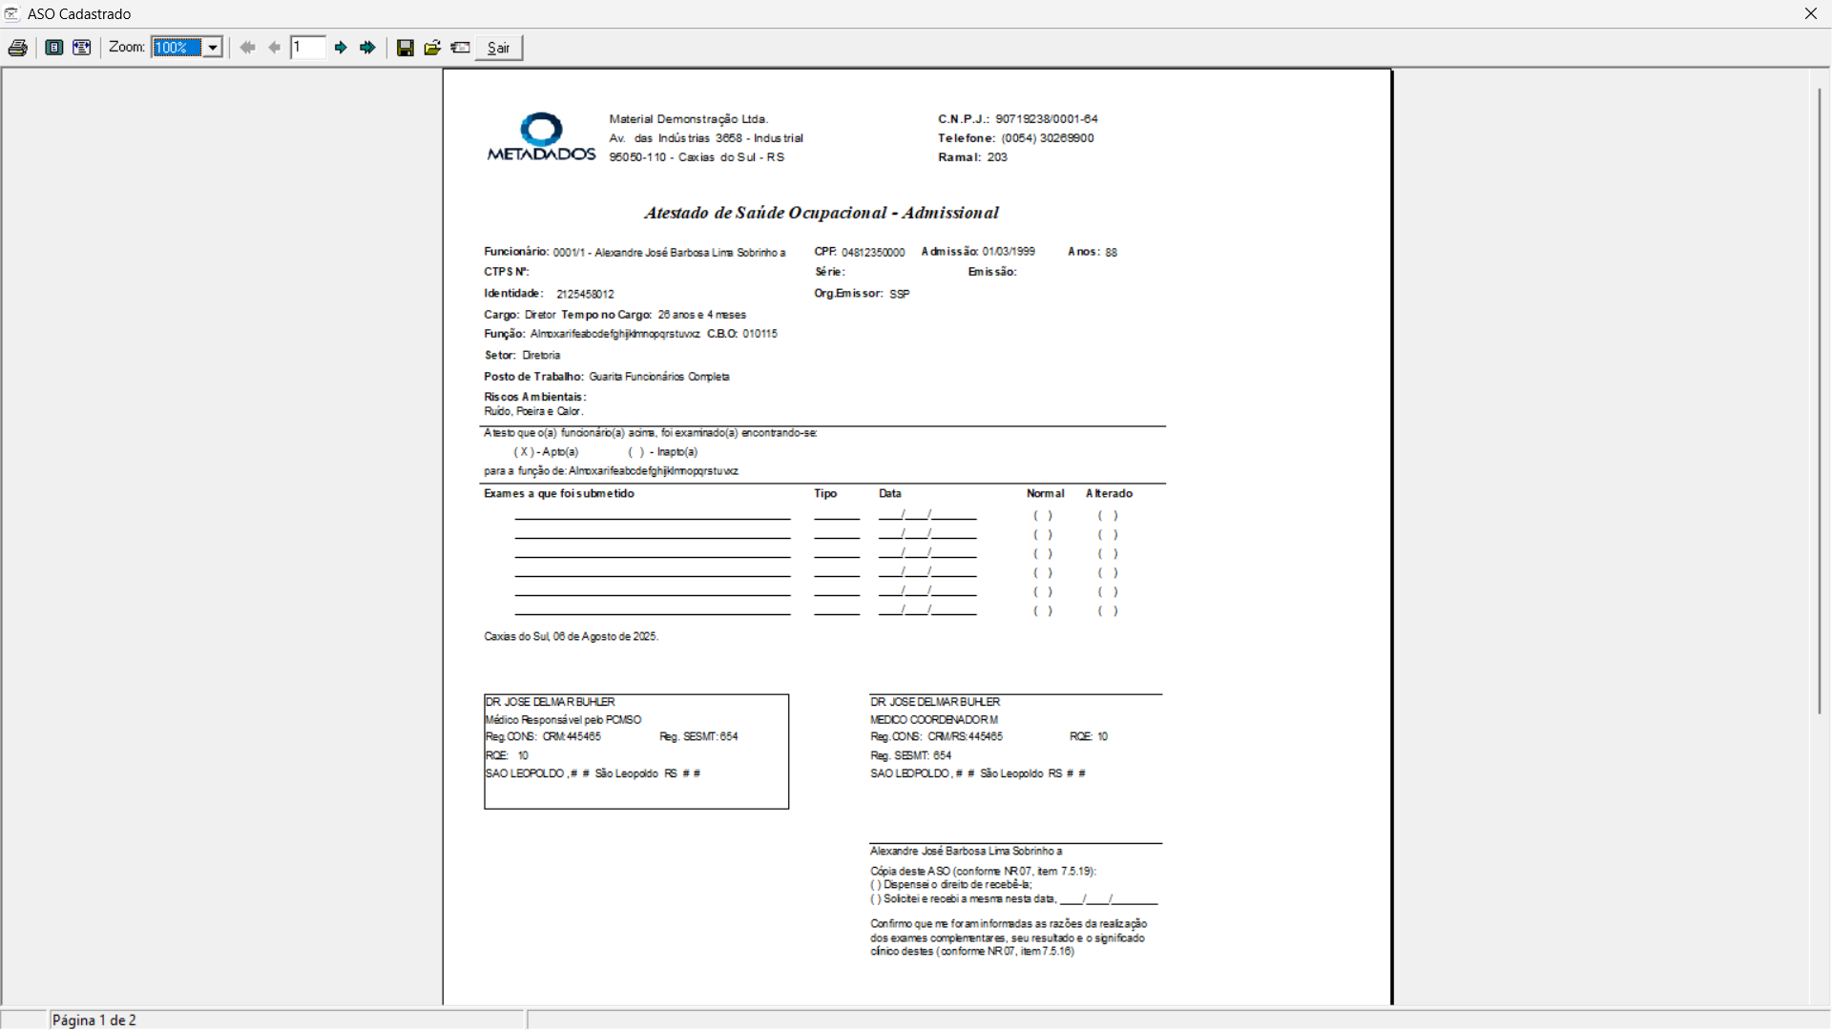Click the ASO Cadastrado window icon
This screenshot has width=1832, height=1030.
click(x=11, y=13)
